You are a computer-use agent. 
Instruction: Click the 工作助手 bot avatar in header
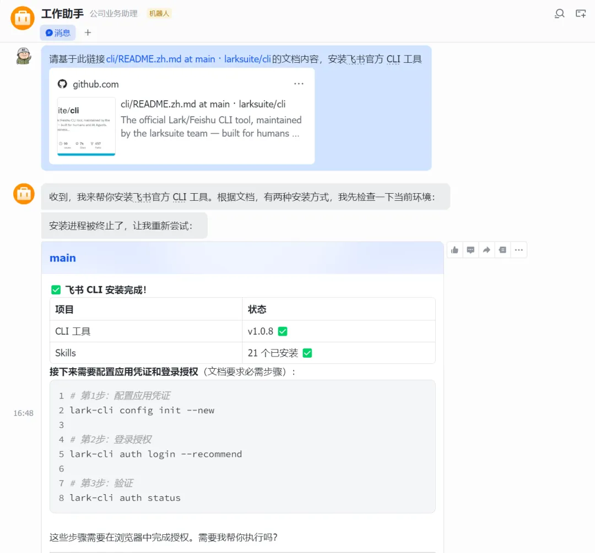click(x=23, y=18)
